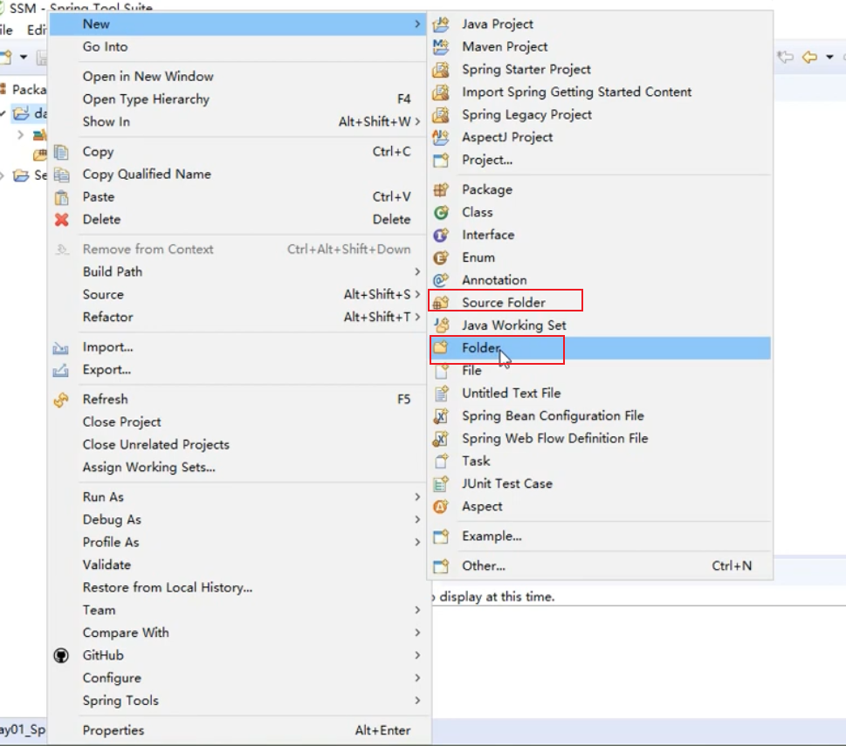Expand the Compare With submenu arrow
This screenshot has width=846, height=746.
tap(417, 633)
